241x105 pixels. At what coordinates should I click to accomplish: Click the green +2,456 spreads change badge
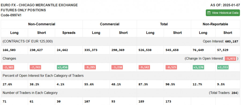click(63, 67)
